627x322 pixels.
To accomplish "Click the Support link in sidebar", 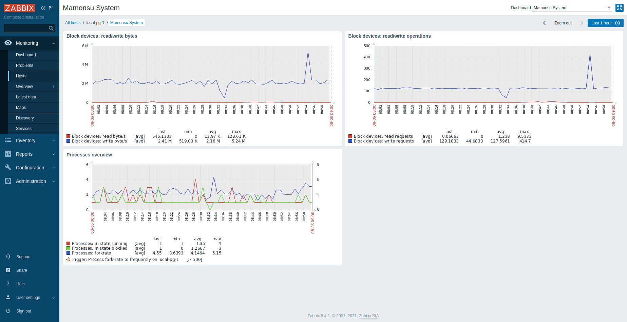I will tap(23, 257).
